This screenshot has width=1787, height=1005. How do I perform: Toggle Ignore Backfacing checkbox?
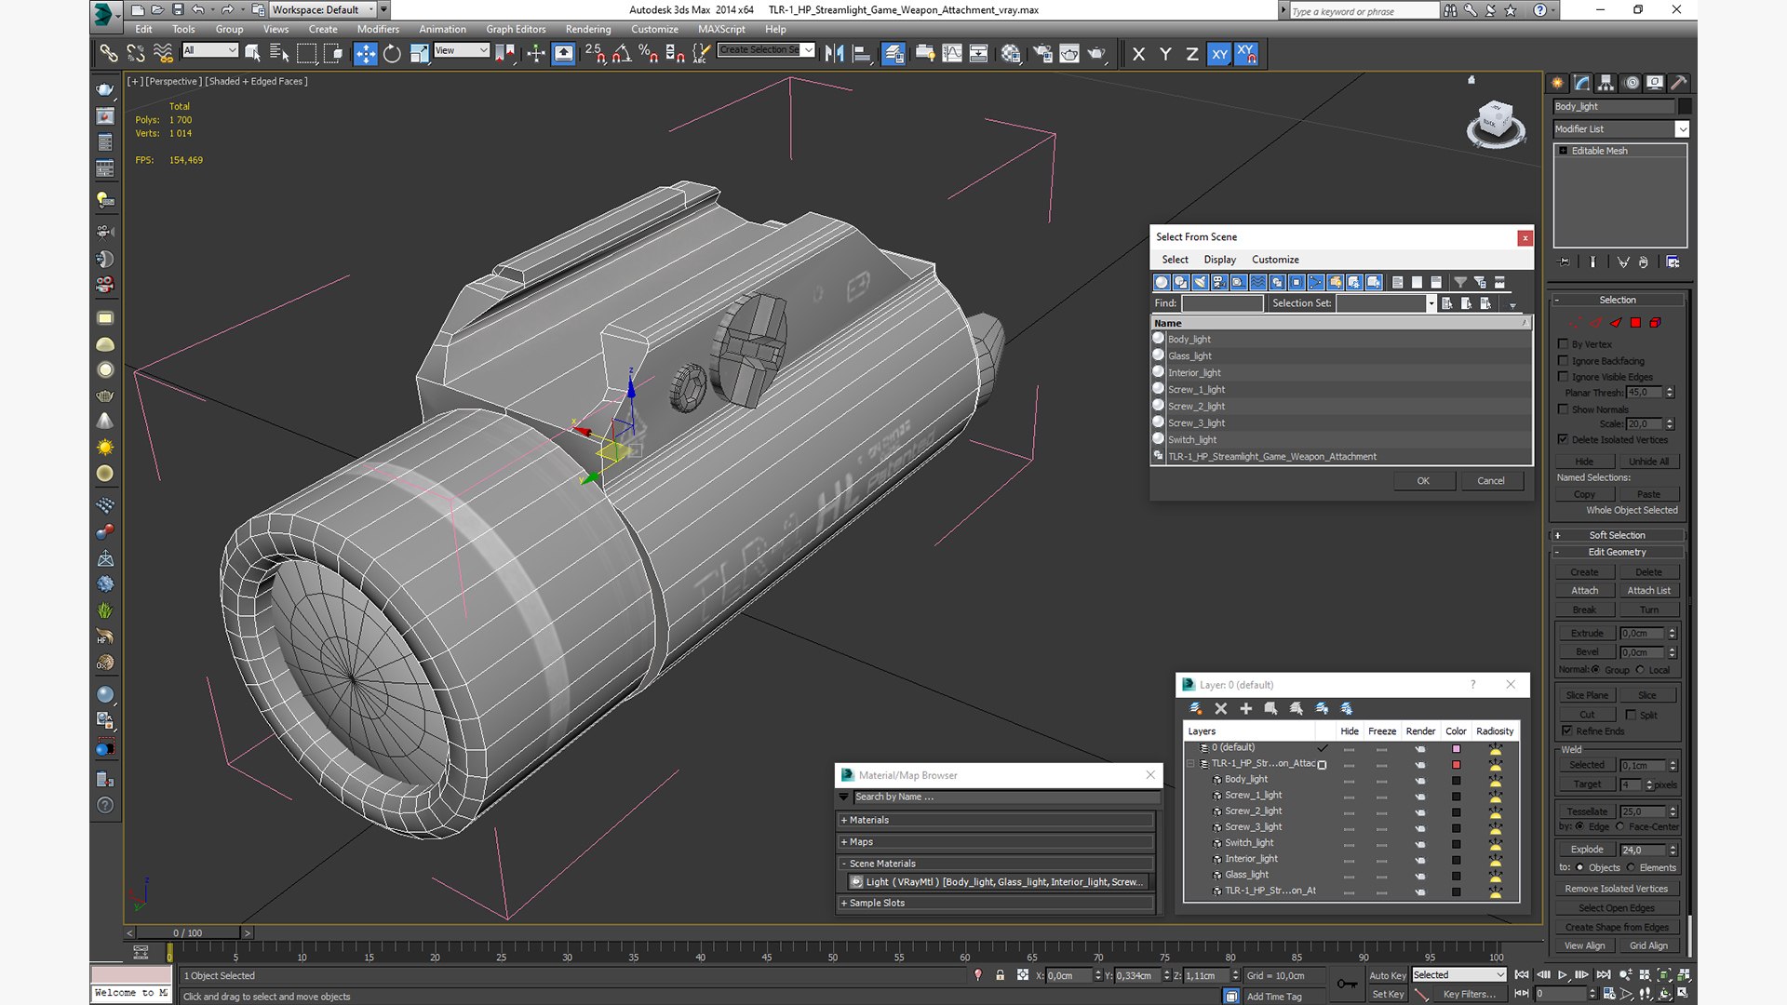click(1564, 361)
